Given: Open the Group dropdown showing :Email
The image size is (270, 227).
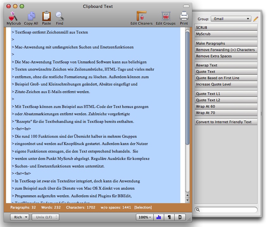Looking at the screenshot, I should 231,19.
